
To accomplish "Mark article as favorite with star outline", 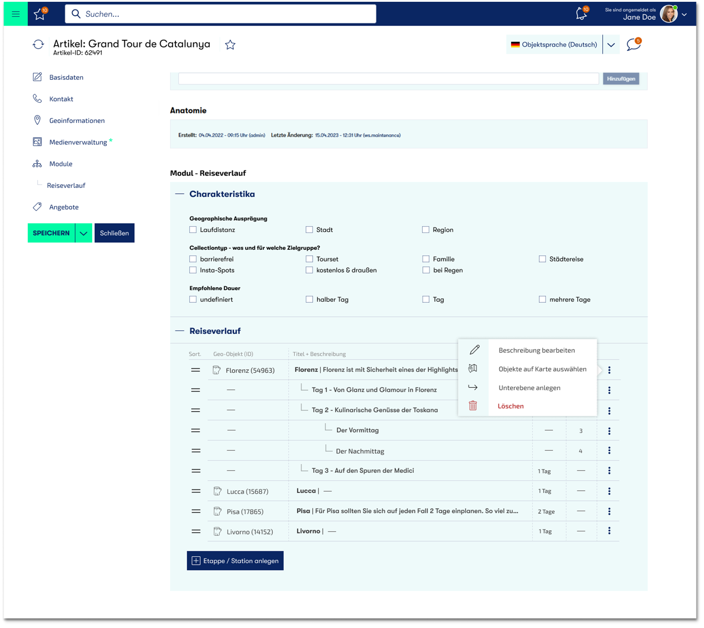I will [x=230, y=45].
